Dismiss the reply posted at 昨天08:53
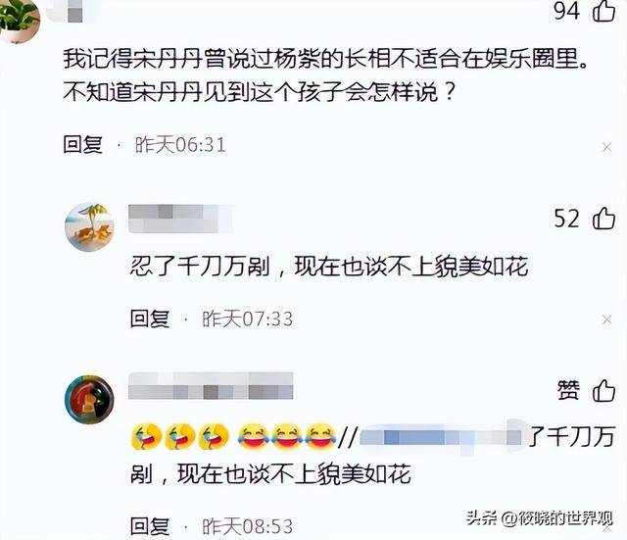The height and width of the screenshot is (540, 627). click(607, 529)
